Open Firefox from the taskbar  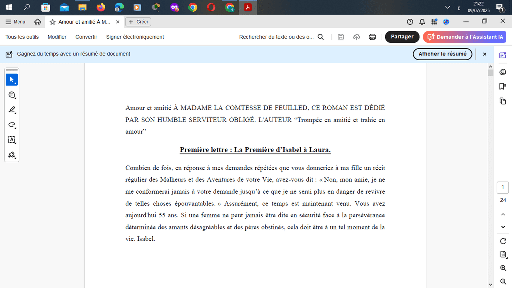click(x=101, y=7)
